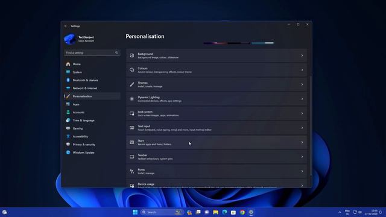Open the TechSanjeet local account profile
Screen dimensions: 386x217
click(x=79, y=39)
